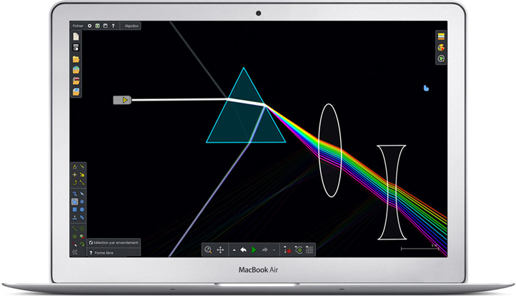Open the color palette material icon
Image resolution: width=516 pixels, height=301 pixels.
point(442,47)
